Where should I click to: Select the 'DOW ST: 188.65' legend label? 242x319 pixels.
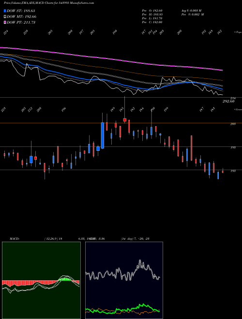coord(21,11)
